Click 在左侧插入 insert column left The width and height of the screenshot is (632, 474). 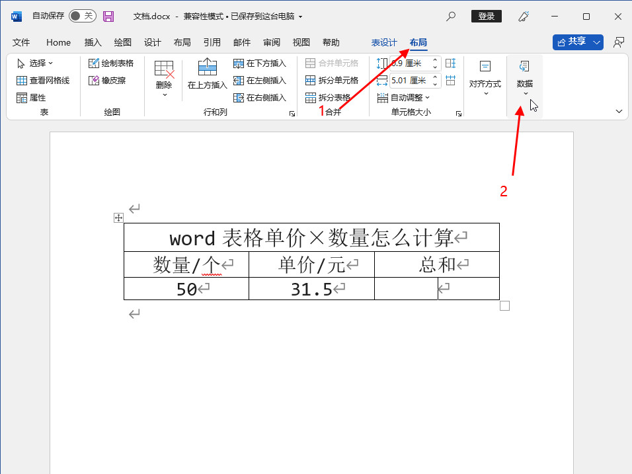click(x=260, y=81)
